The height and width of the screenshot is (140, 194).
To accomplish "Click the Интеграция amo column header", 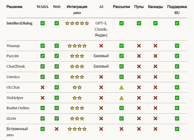I will (x=77, y=10).
